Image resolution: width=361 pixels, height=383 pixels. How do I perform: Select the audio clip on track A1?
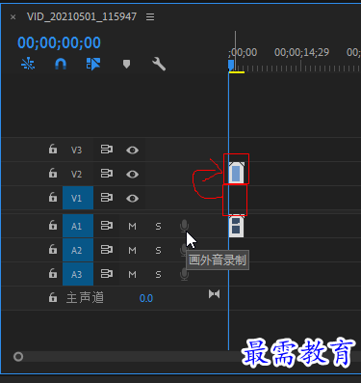click(x=236, y=226)
